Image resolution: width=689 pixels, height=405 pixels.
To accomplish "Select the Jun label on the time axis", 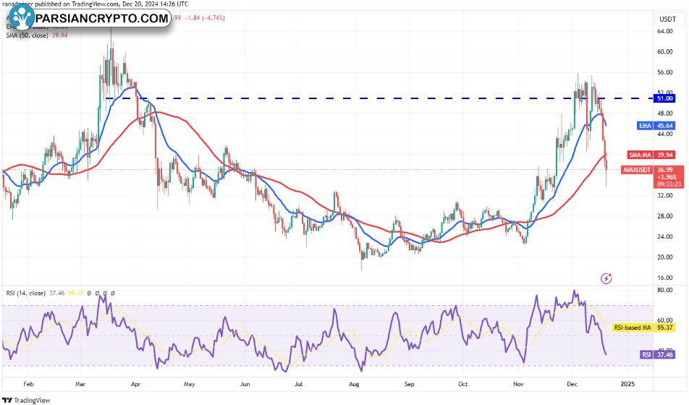I will pos(245,384).
